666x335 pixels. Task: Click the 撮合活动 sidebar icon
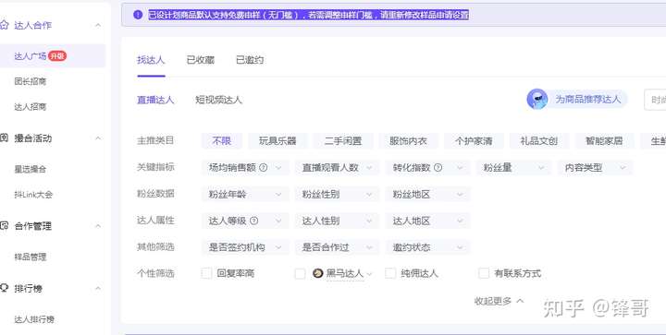[5, 138]
